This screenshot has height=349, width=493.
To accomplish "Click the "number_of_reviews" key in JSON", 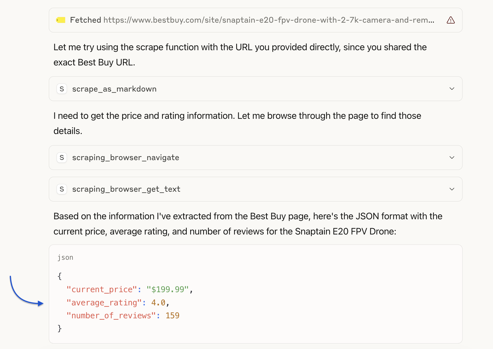I will tap(111, 315).
